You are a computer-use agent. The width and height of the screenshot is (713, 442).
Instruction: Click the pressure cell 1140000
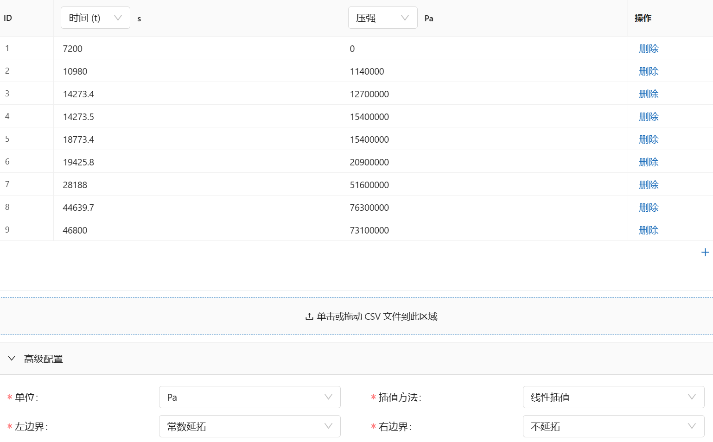484,71
